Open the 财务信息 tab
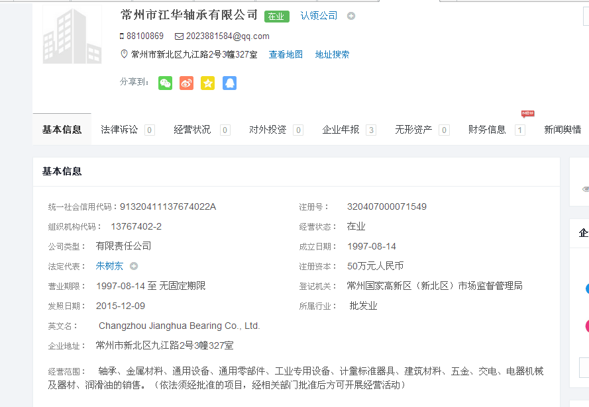The image size is (589, 407). (x=487, y=130)
